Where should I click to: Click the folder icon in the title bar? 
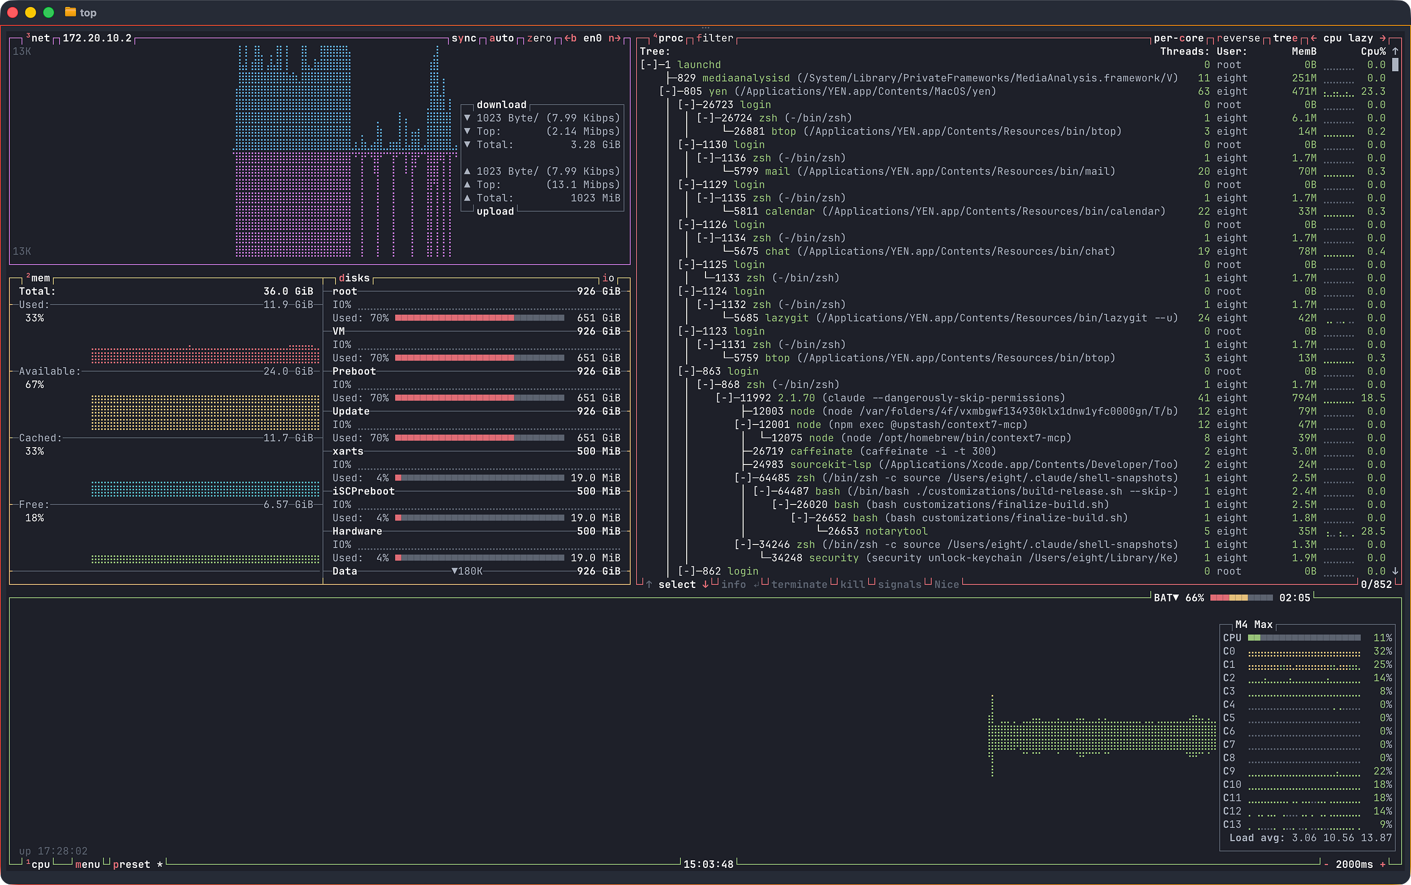(x=70, y=12)
